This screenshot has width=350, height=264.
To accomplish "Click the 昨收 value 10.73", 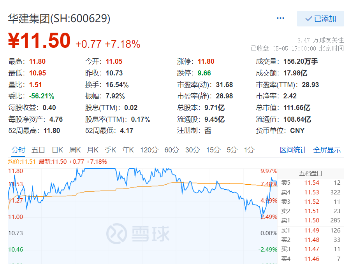I will 114,73.
